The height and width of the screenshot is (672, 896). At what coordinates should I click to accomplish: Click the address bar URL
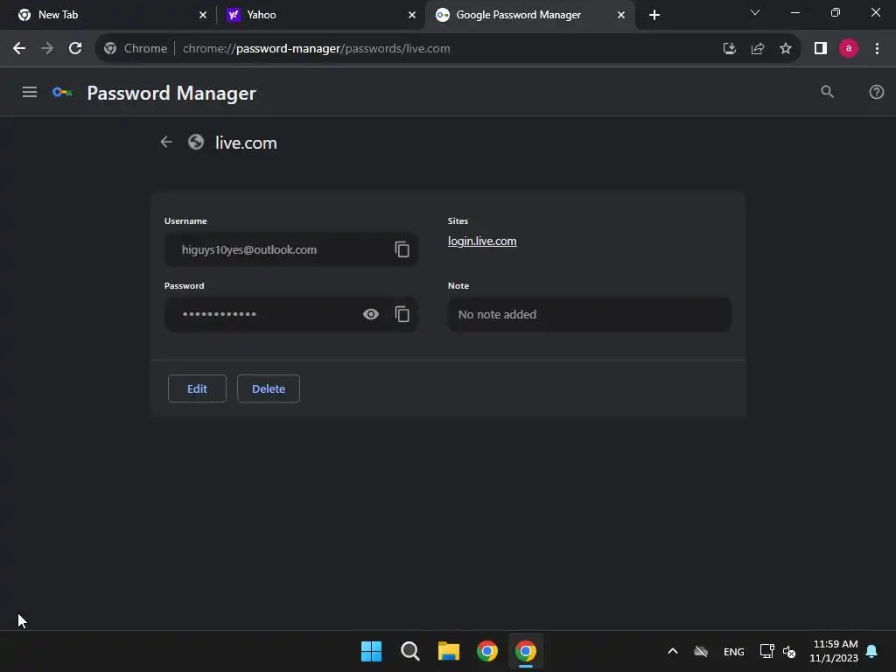point(317,49)
